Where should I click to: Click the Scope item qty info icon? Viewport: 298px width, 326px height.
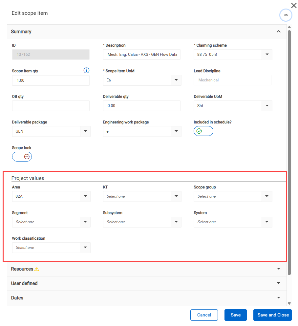click(x=86, y=71)
